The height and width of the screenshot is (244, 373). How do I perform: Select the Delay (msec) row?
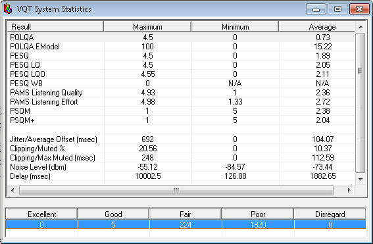(x=181, y=176)
